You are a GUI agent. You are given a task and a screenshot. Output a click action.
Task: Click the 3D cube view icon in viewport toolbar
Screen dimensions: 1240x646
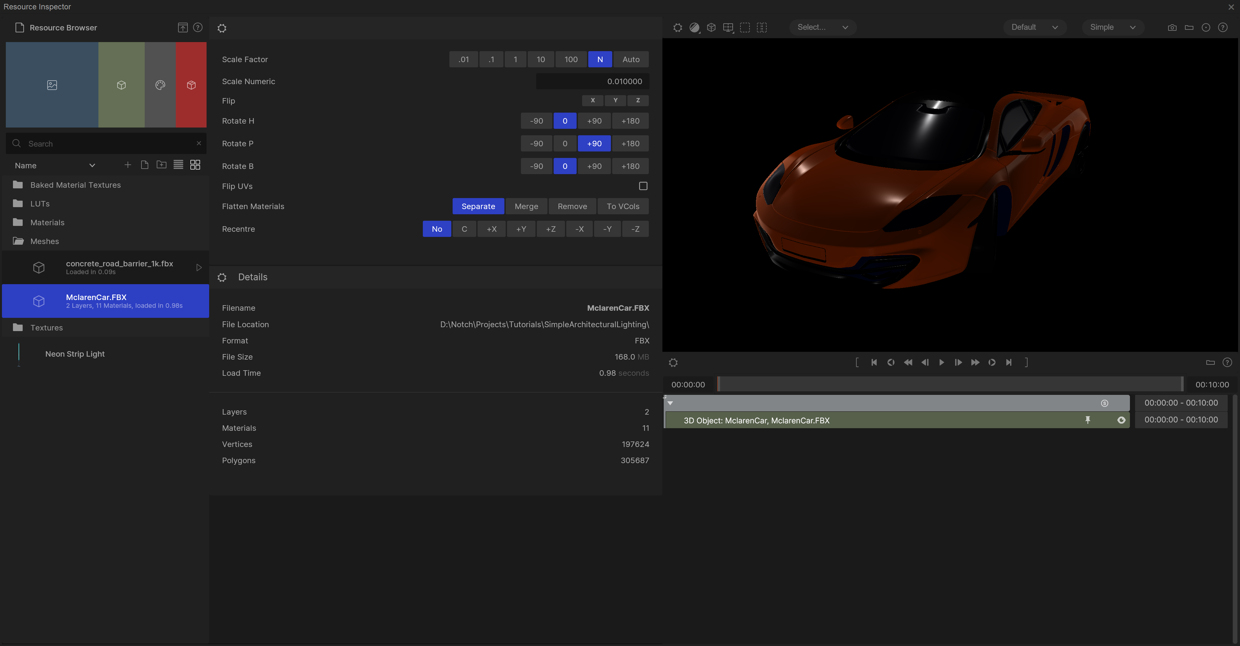tap(711, 28)
